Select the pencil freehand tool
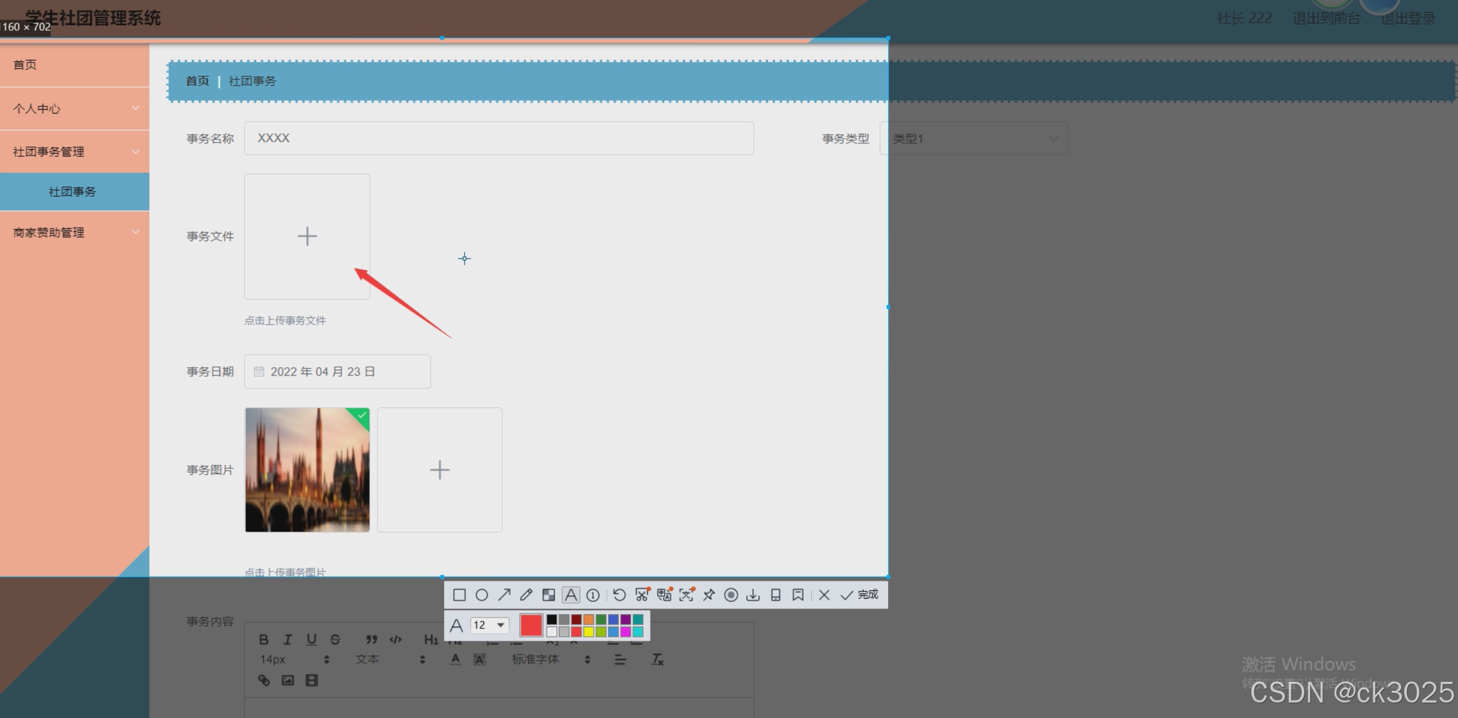1458x718 pixels. pos(526,595)
